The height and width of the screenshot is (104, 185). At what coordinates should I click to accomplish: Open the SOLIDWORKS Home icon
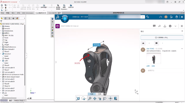point(2,5)
